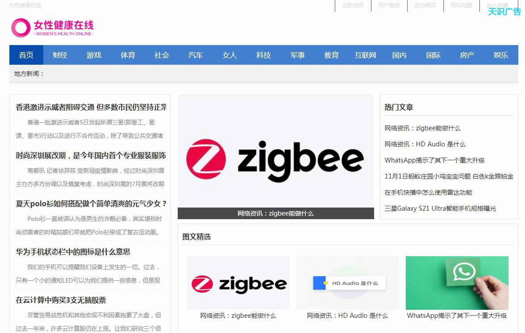This screenshot has height=333, width=525.
Task: Click summary text starting 我们的手机可以提醒我们
Action: [x=88, y=274]
